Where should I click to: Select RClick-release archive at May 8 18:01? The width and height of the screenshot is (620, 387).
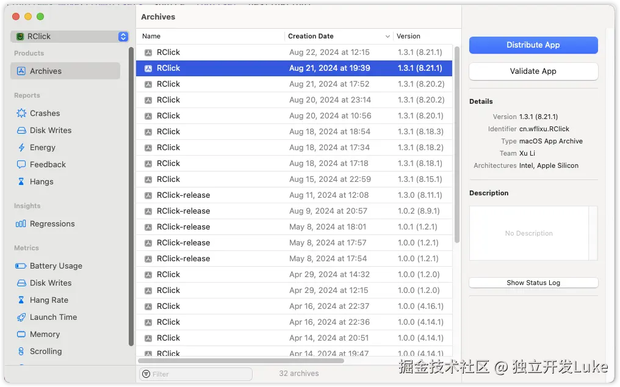point(294,226)
